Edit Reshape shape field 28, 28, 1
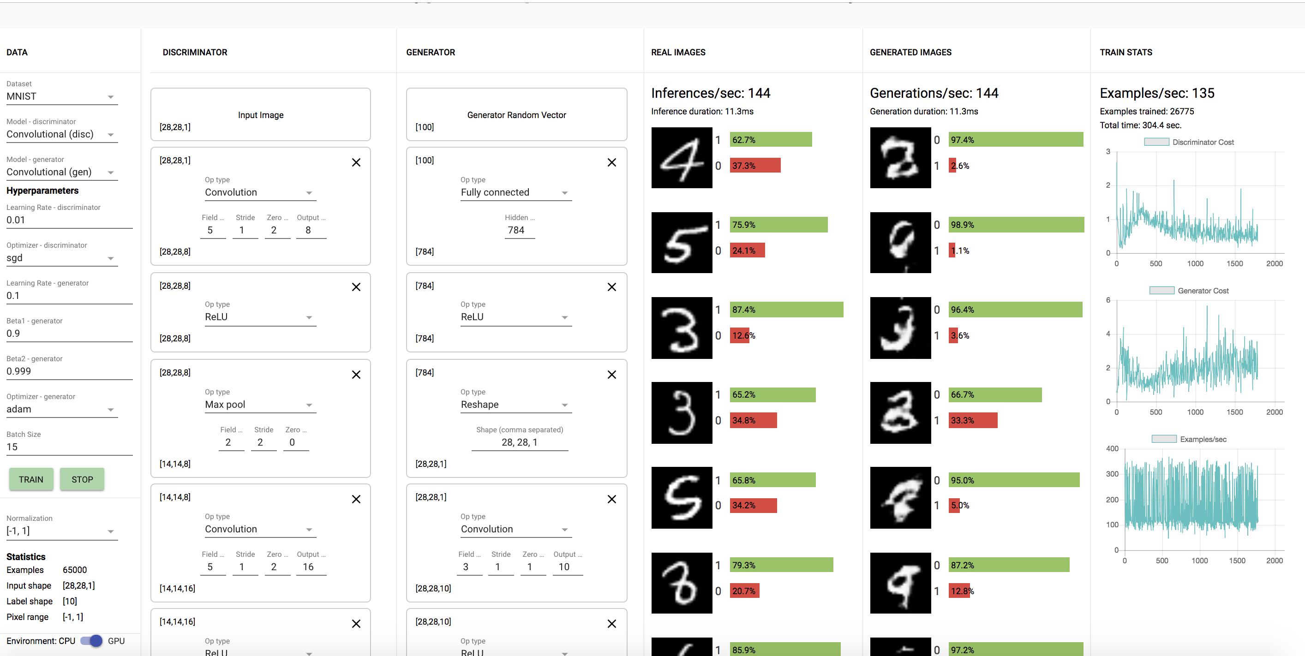This screenshot has height=656, width=1305. pyautogui.click(x=519, y=442)
